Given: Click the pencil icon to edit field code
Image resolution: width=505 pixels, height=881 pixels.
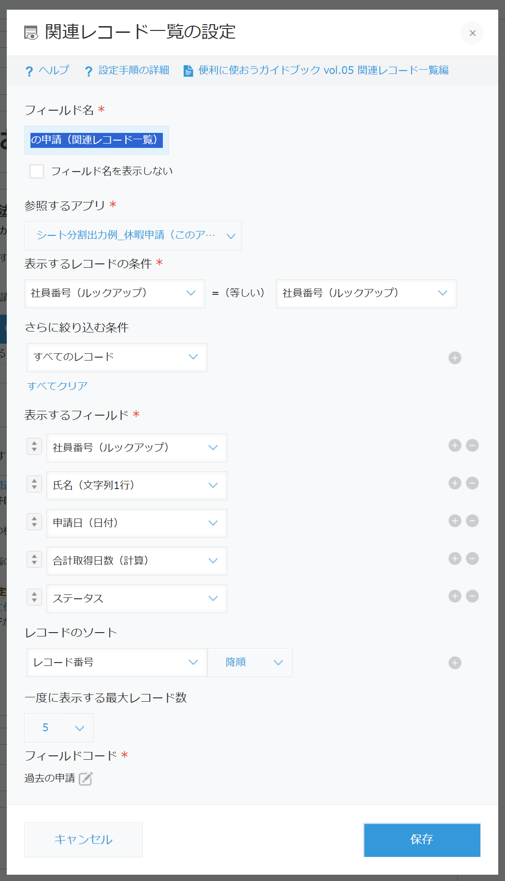Looking at the screenshot, I should (x=86, y=779).
